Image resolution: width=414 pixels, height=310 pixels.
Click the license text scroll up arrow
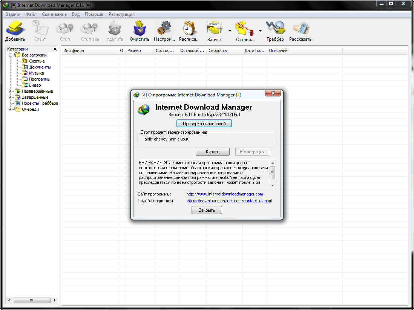(x=273, y=163)
